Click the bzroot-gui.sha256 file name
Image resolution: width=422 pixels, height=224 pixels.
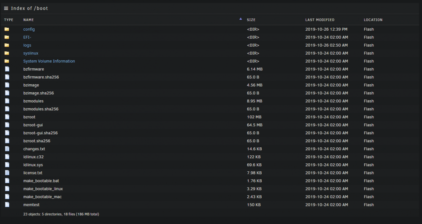point(41,133)
